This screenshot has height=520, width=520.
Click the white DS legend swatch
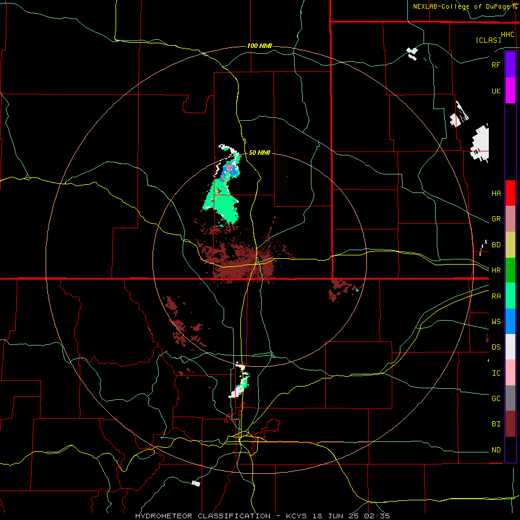click(x=510, y=347)
